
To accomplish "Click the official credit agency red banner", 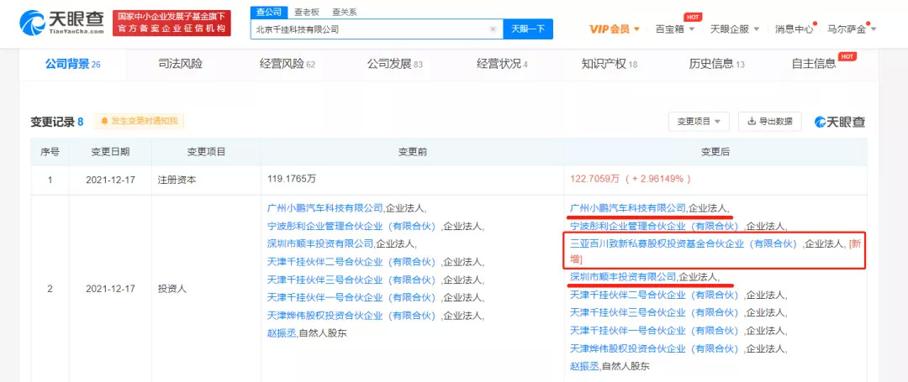I will (172, 24).
